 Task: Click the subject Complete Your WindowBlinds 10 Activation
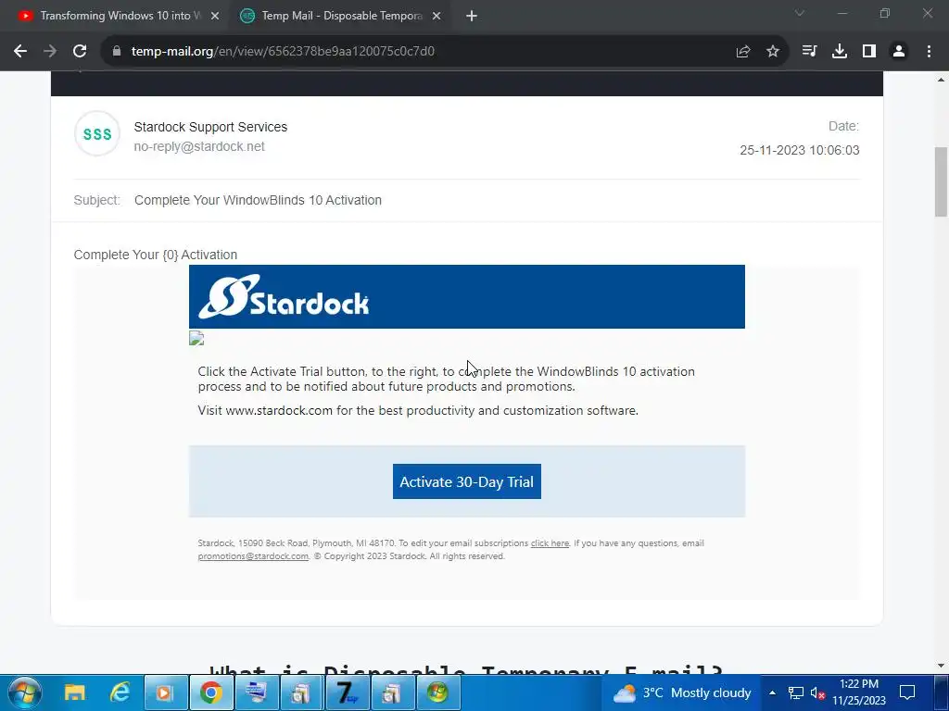click(258, 200)
